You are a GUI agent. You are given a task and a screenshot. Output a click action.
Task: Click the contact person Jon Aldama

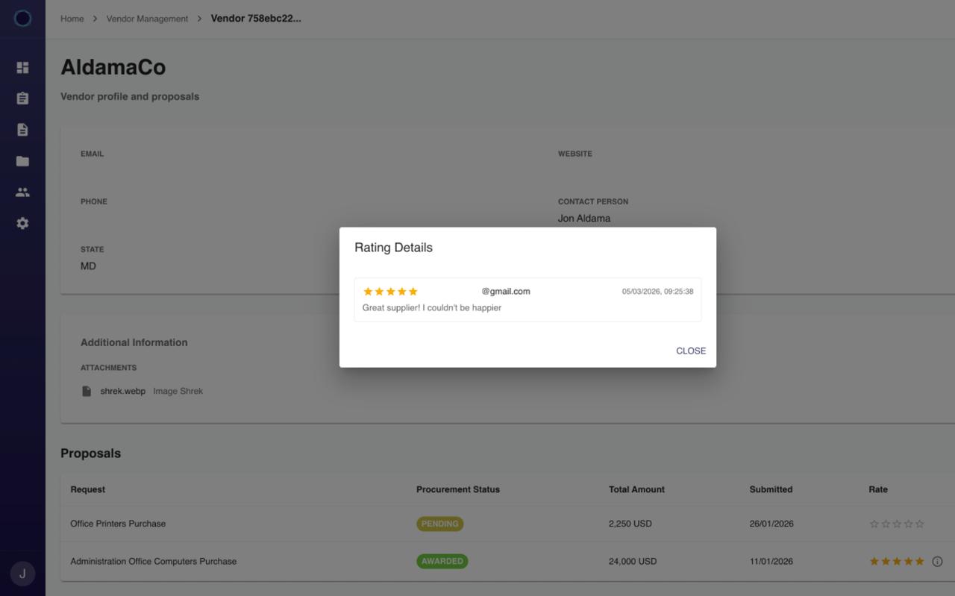tap(584, 219)
